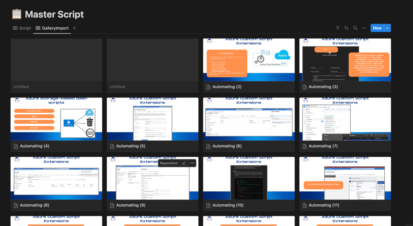Click the Automating (6) title text
413x226 pixels.
pyautogui.click(x=227, y=146)
